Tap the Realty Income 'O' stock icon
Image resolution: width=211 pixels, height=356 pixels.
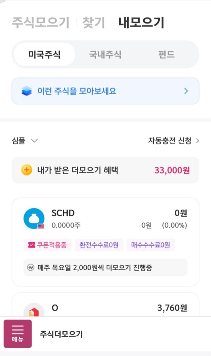coord(33,312)
